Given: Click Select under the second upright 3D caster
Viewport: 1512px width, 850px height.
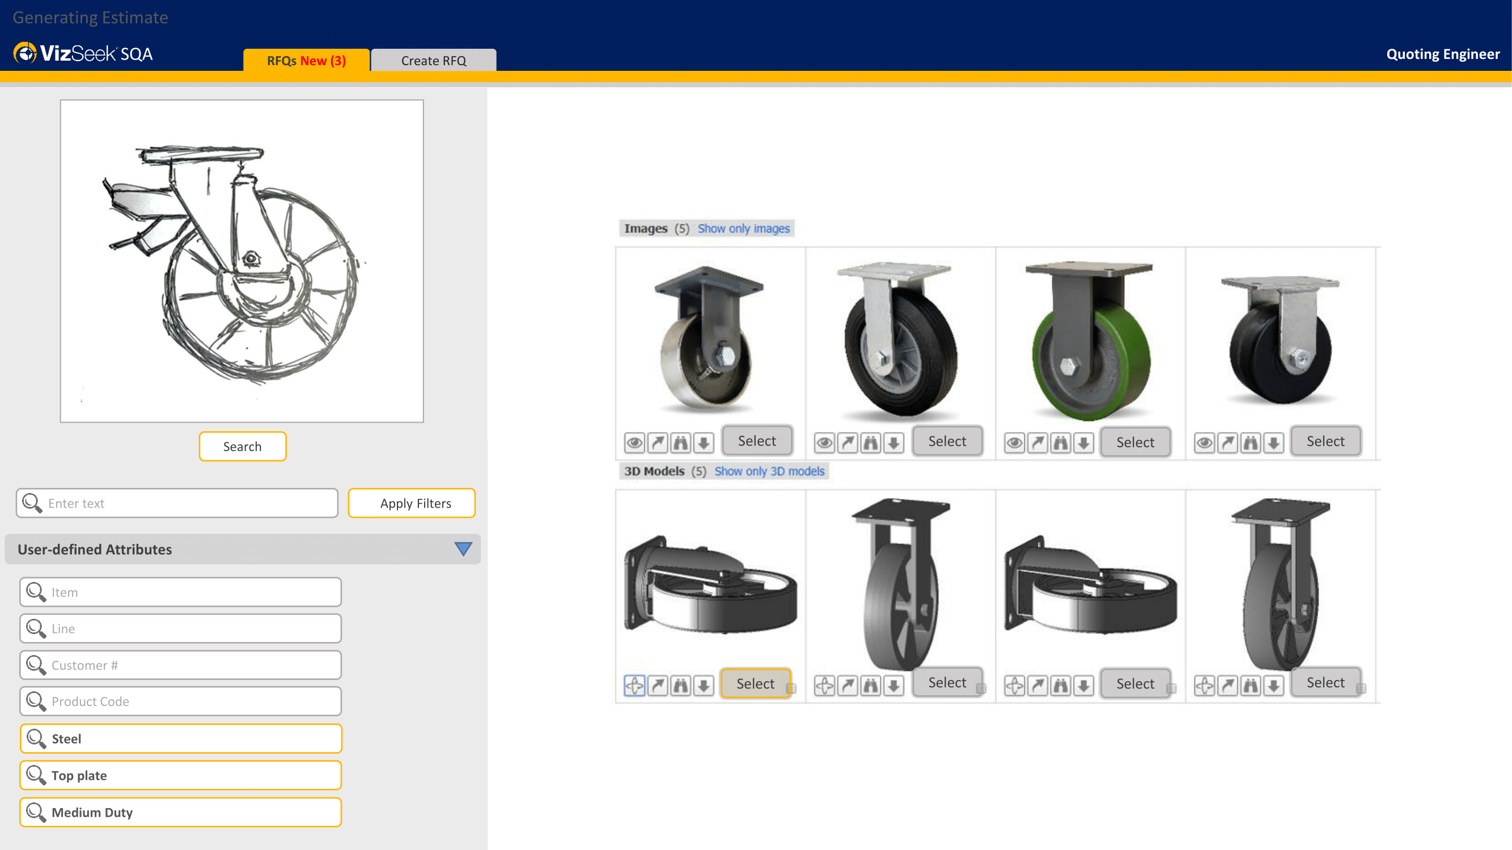Looking at the screenshot, I should pos(947,682).
